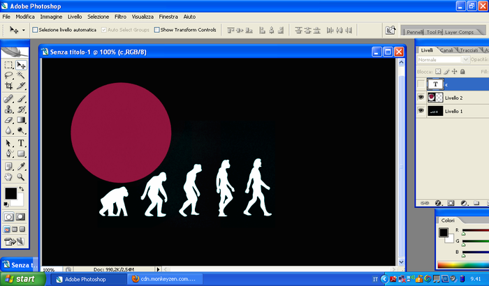Hide the Livello 2 layer

pos(421,98)
